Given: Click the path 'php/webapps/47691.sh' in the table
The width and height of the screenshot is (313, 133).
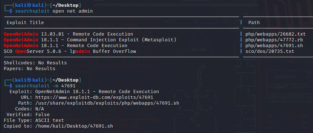Looking at the screenshot, I should 274,46.
